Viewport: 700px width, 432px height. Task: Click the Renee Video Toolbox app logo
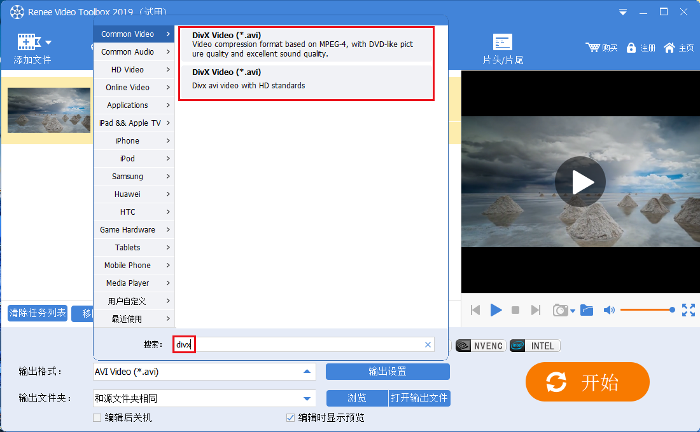pos(17,12)
